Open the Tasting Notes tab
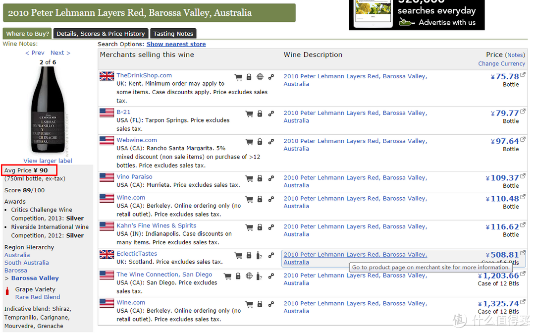 [x=173, y=33]
